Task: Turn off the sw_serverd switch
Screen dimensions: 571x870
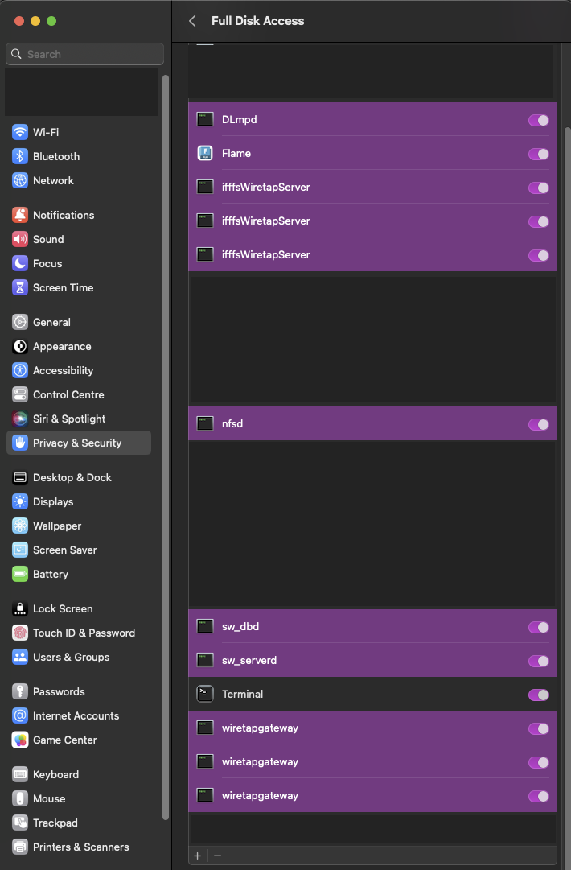Action: pyautogui.click(x=539, y=660)
